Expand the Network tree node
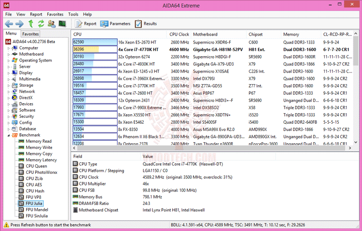The height and width of the screenshot is (231, 362). coord(9,92)
